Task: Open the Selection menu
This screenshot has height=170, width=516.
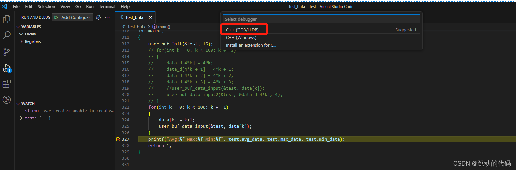Action: (x=46, y=6)
